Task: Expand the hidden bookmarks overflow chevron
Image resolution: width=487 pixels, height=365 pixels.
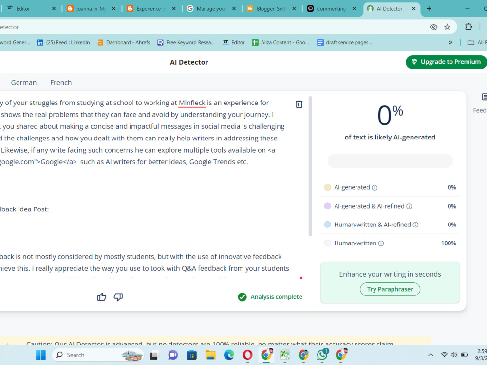Action: tap(450, 42)
